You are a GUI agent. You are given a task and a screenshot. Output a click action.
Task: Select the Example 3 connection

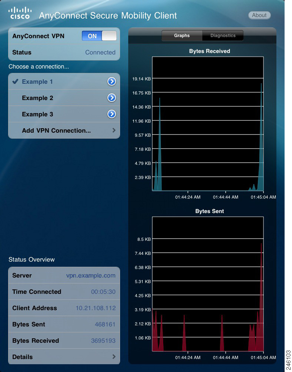pos(37,114)
